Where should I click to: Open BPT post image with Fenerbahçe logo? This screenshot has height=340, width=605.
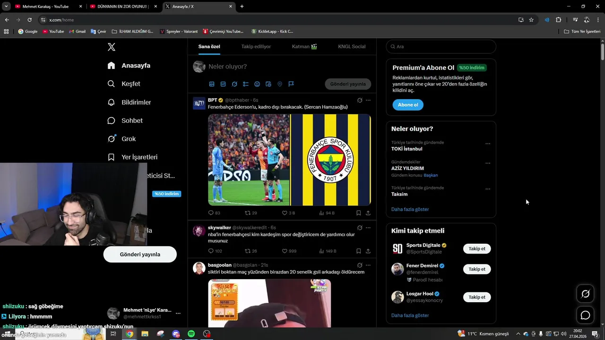tap(331, 160)
